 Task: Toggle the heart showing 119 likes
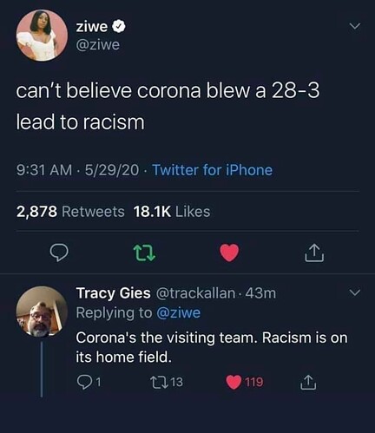click(x=234, y=382)
